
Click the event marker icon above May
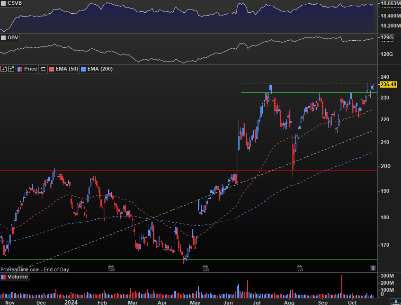pos(205,268)
